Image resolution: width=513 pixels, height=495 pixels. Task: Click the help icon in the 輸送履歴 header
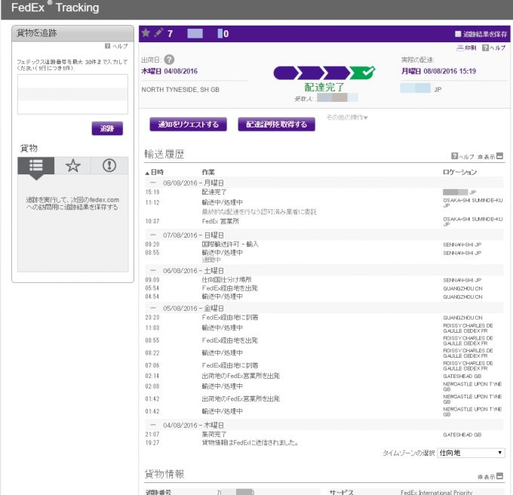(454, 156)
